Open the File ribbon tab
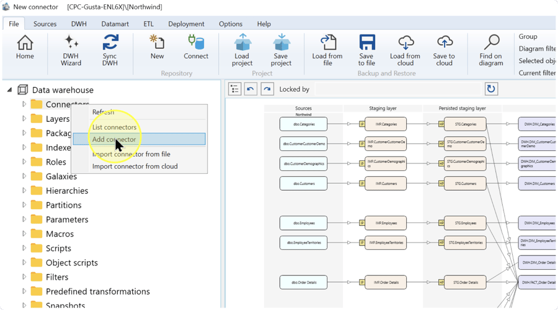Image resolution: width=558 pixels, height=310 pixels. tap(14, 24)
